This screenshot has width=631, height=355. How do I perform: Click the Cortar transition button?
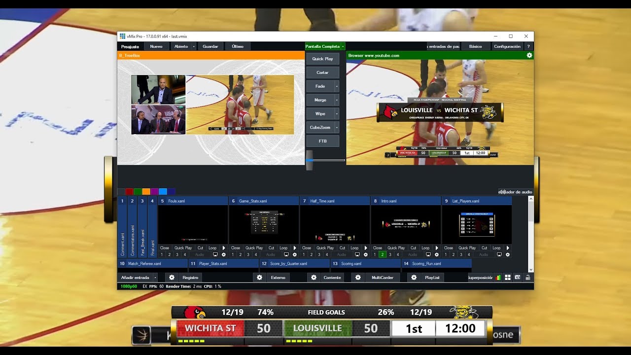click(x=322, y=72)
